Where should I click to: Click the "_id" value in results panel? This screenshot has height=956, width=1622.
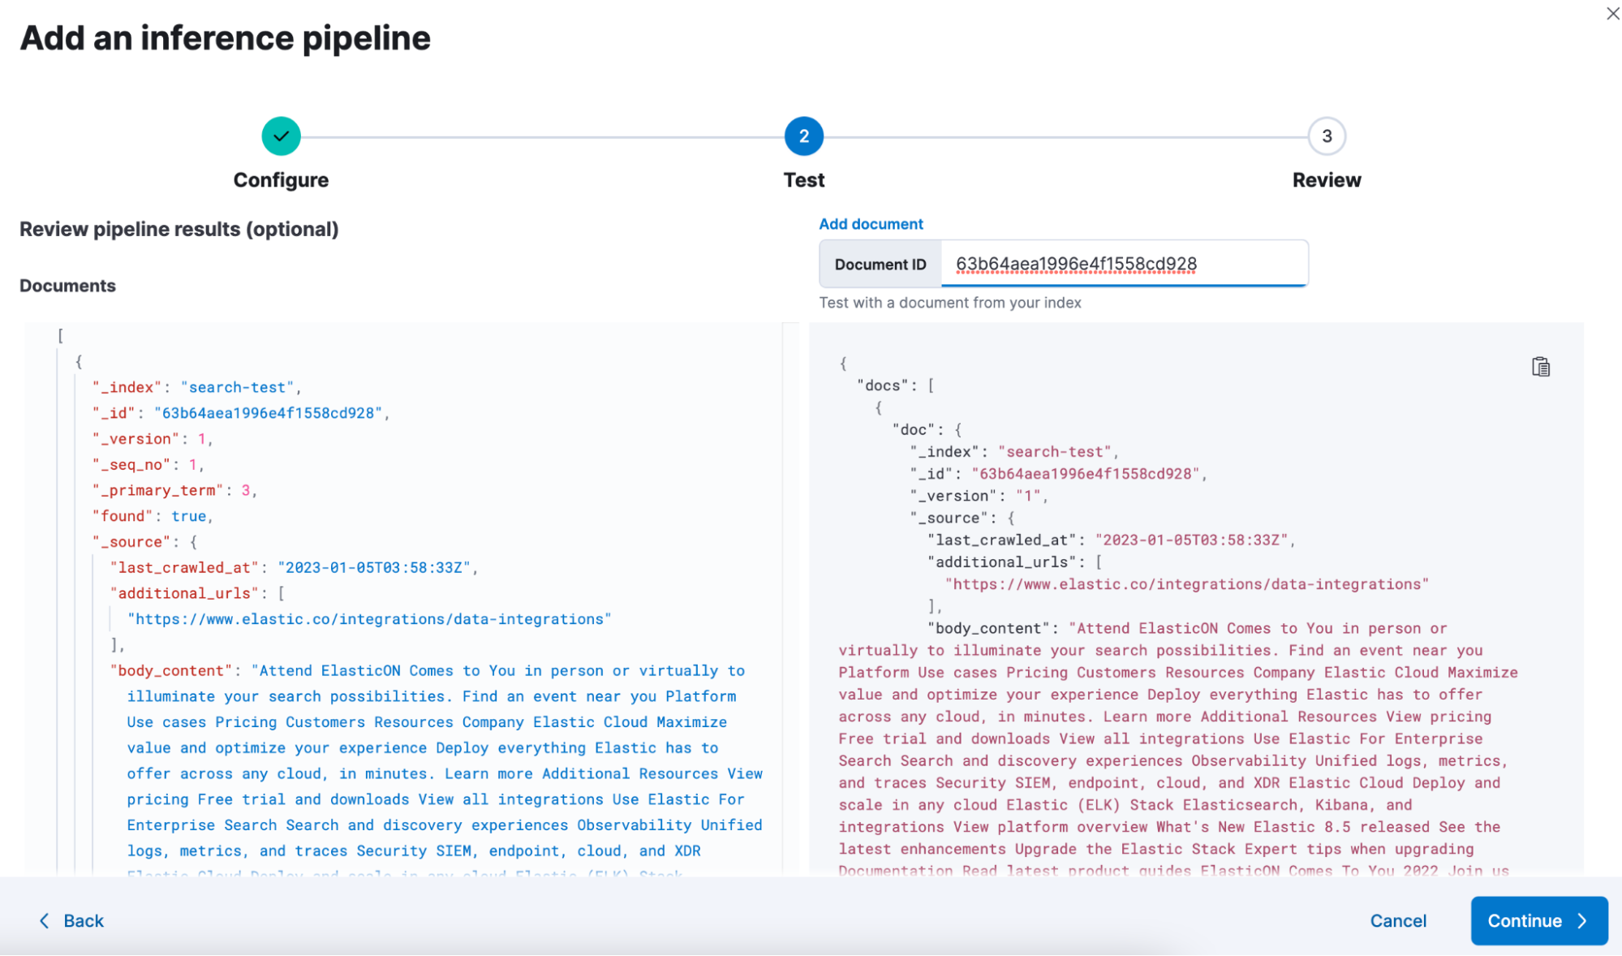pyautogui.click(x=1085, y=474)
